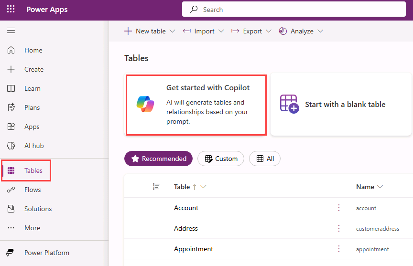Screen dimensions: 413x266
Task: Show More navigation items
Action: [x=33, y=228]
